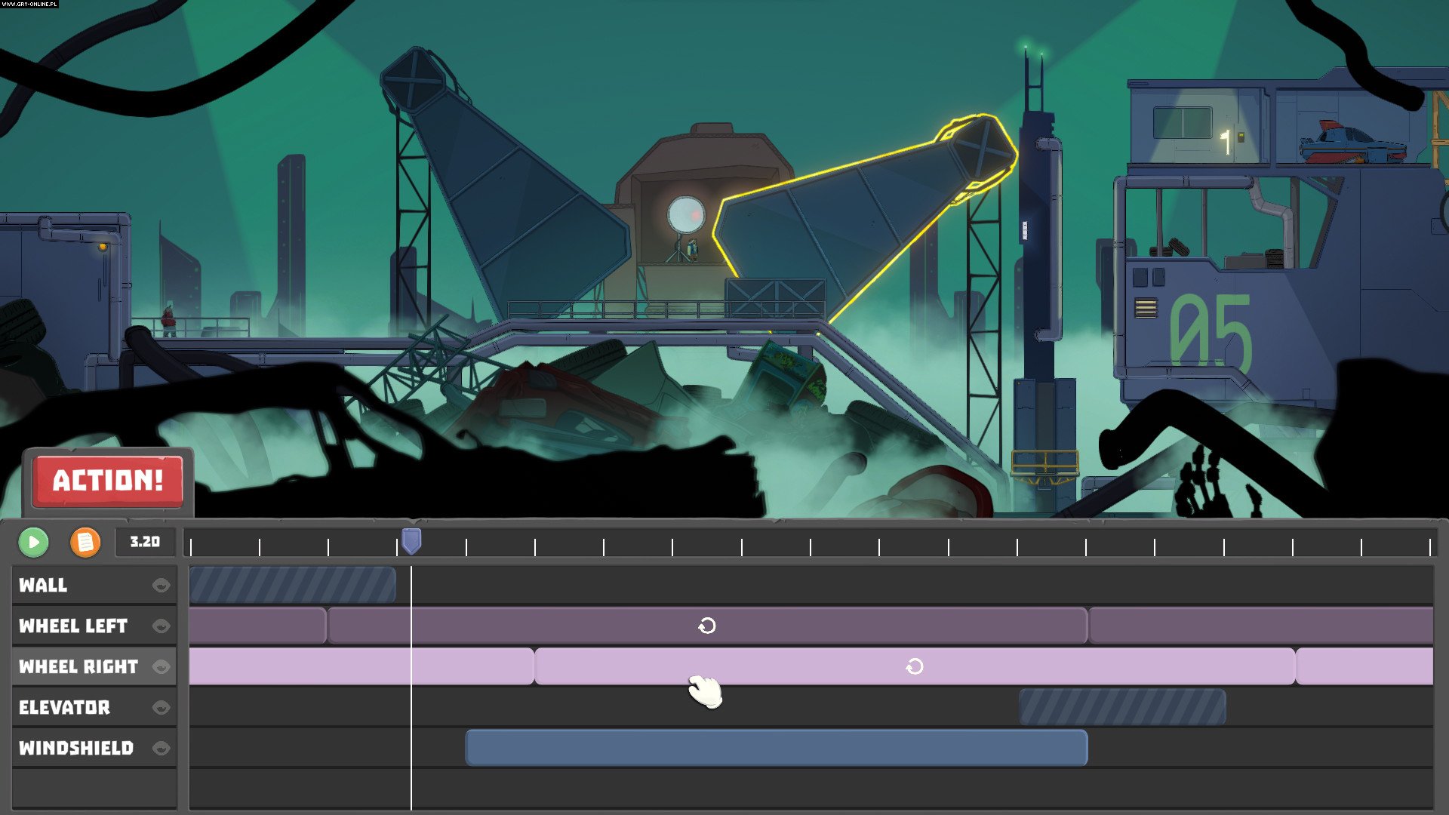Hide the WALL track with its visibility toggle
Image resolution: width=1449 pixels, height=815 pixels.
161,585
